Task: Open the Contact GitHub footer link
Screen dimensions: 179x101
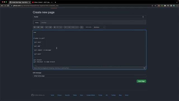Action: [91, 95]
